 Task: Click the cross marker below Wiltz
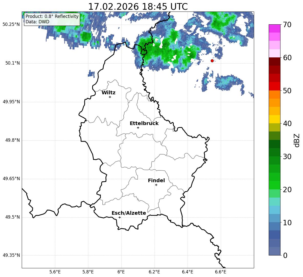110,97
